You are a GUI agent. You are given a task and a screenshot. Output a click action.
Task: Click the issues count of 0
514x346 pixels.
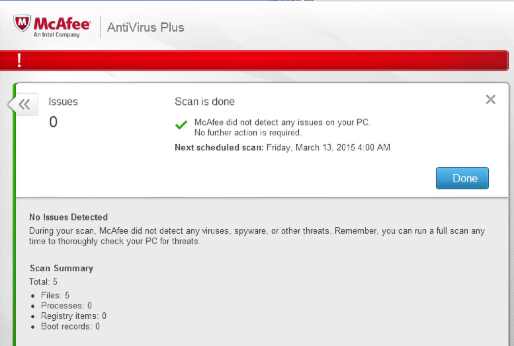click(x=53, y=122)
